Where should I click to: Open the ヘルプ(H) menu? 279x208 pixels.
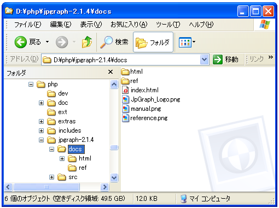[201, 25]
